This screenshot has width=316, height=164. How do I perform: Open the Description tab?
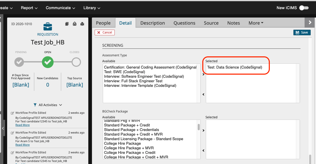click(x=153, y=23)
